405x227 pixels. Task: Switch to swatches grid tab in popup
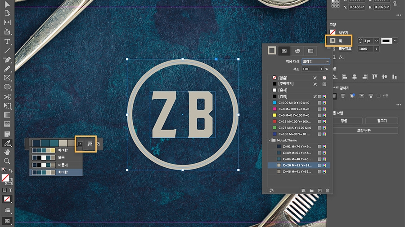click(284, 51)
